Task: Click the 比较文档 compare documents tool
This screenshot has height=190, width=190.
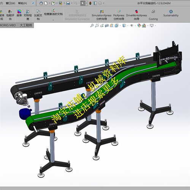Action: 38,15
